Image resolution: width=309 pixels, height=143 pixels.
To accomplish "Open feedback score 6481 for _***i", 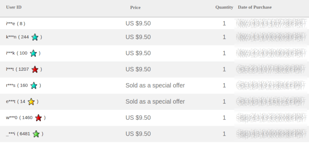I will 25,134.
